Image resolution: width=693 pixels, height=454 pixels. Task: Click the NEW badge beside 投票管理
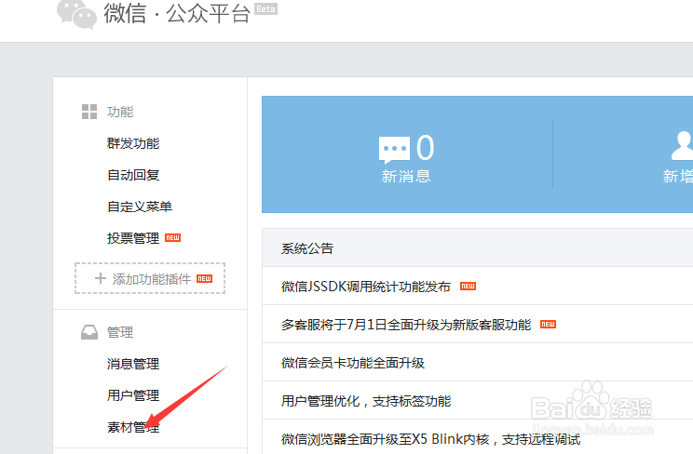pos(173,237)
